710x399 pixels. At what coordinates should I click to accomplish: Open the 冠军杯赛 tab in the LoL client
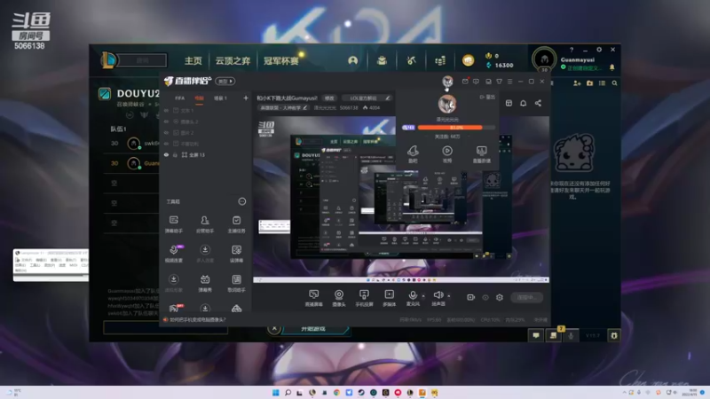pyautogui.click(x=280, y=60)
